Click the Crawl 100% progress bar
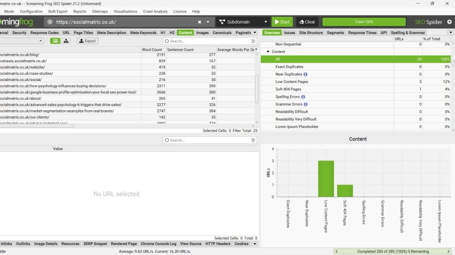Screen dimensions: 455x255 (363, 22)
